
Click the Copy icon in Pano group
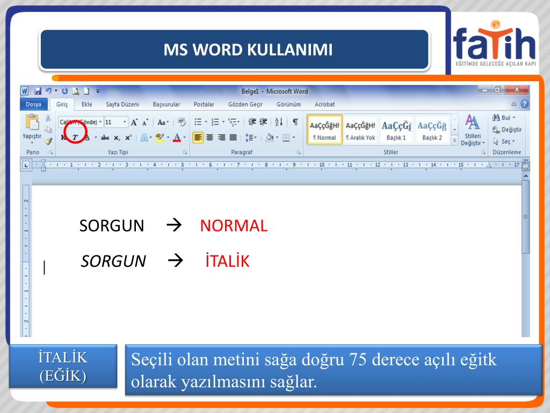click(x=48, y=130)
